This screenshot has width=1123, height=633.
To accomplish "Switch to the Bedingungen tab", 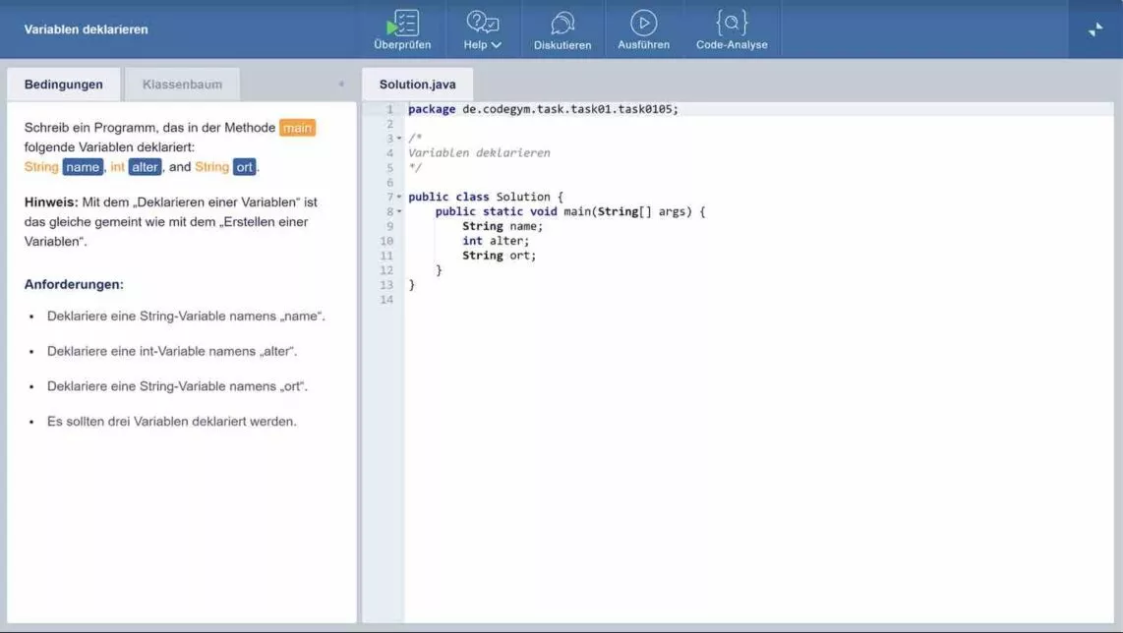I will coord(64,85).
